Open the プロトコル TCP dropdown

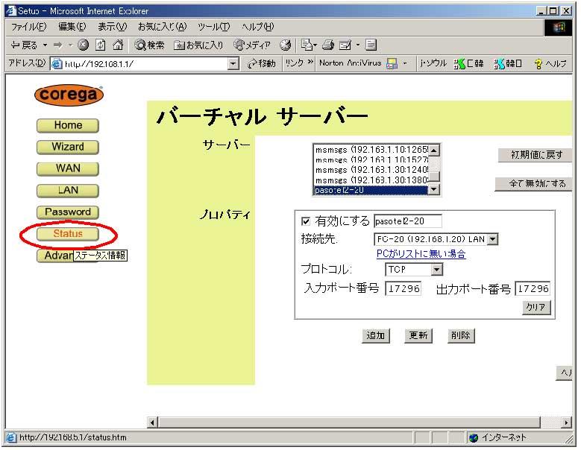tap(437, 270)
